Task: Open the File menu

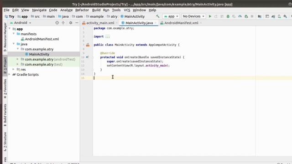Action: (6, 10)
